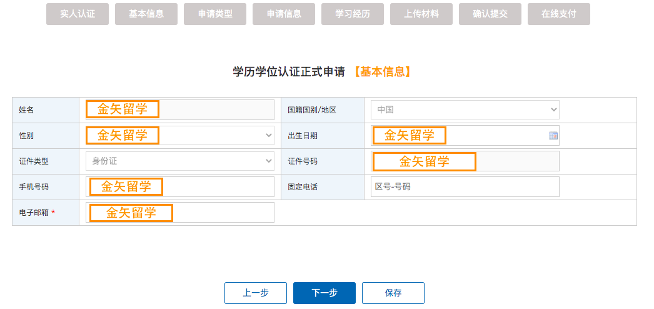
Task: Click the 固定电话 label
Action: (303, 187)
